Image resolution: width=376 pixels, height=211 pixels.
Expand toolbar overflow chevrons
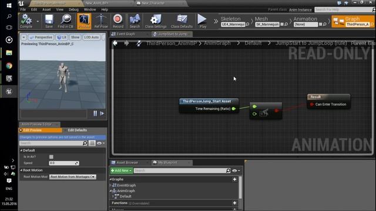[216, 22]
